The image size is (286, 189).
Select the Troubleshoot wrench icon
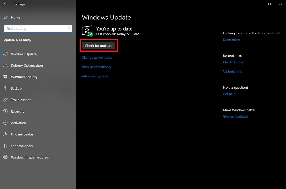5,100
